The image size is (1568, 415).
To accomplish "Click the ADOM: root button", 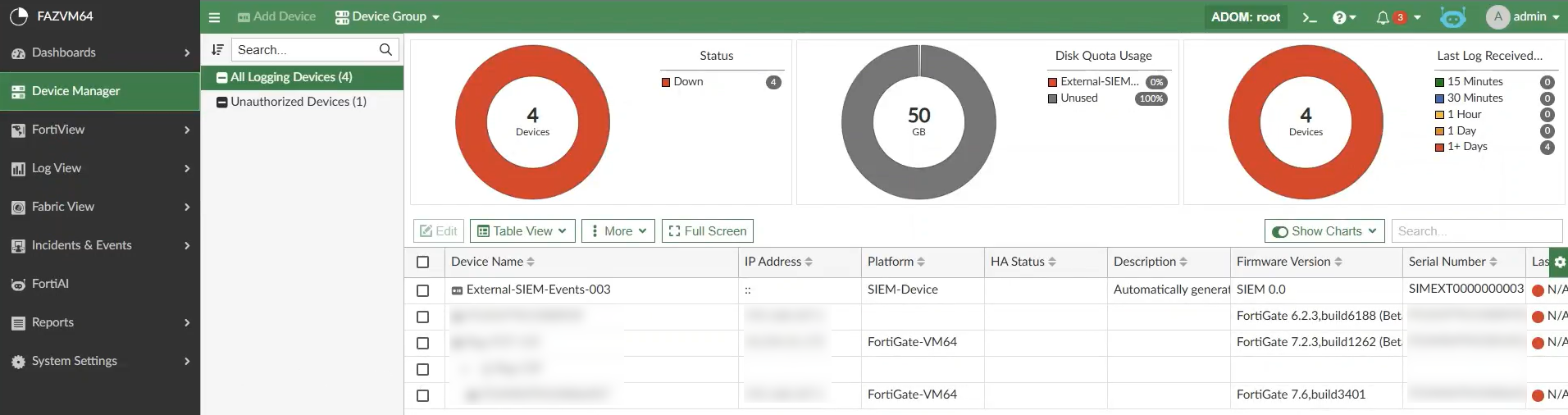I will [1246, 17].
